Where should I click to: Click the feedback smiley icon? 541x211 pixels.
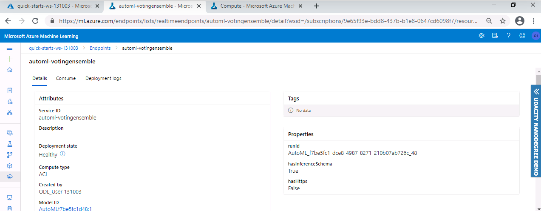tap(522, 36)
